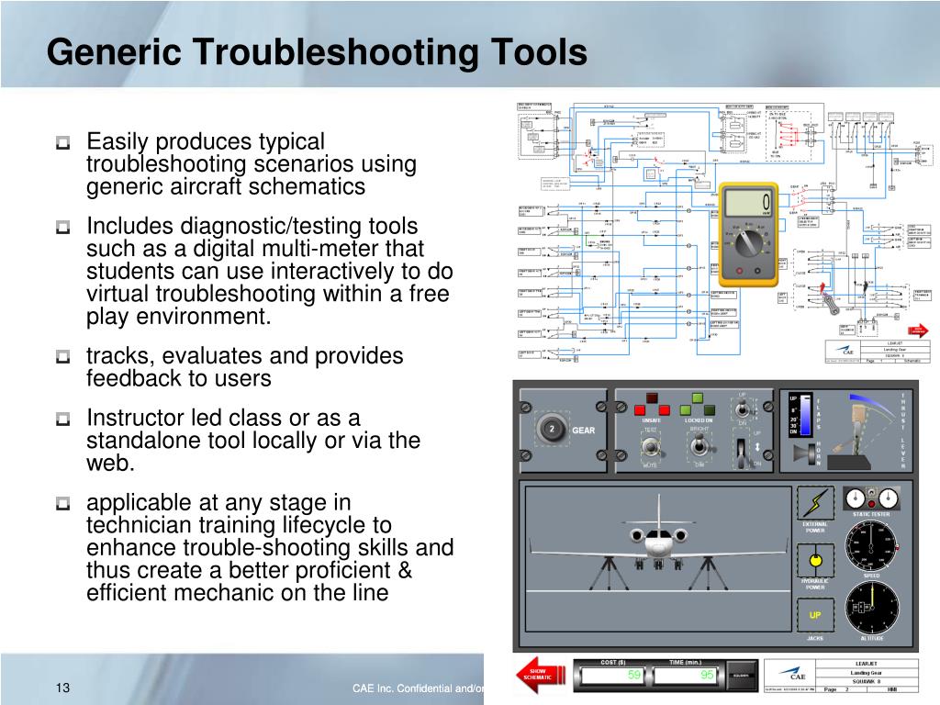Click 'LEARJET' in bottom title block
940x705 pixels.
(866, 664)
